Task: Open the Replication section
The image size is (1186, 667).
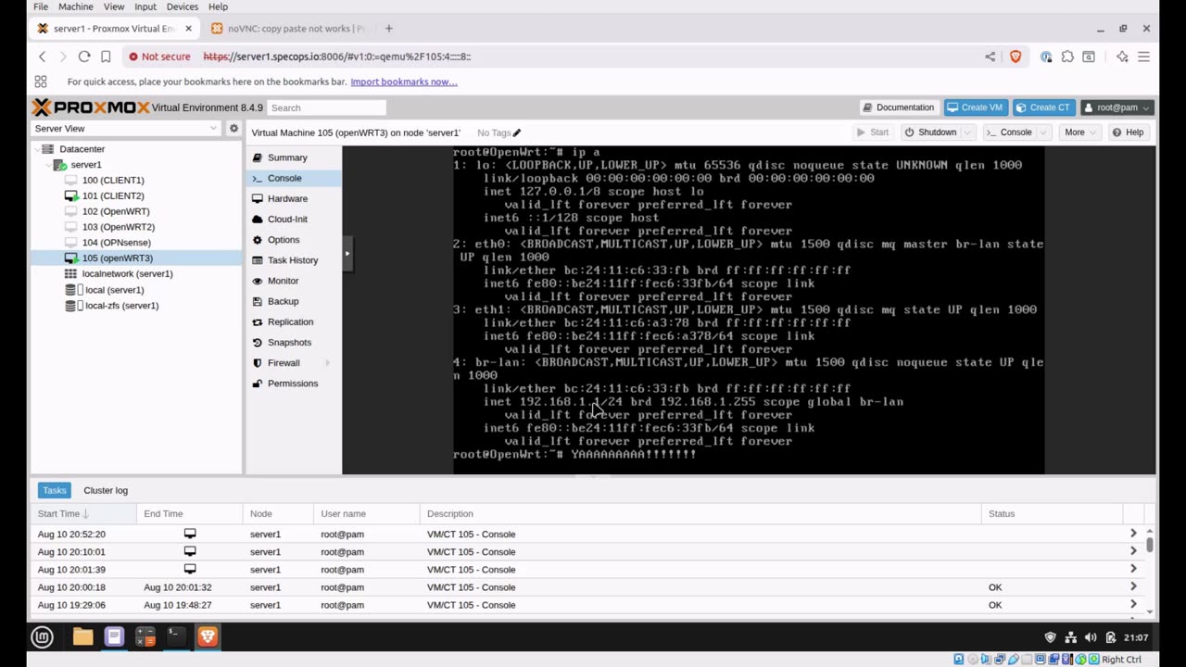Action: tap(290, 321)
